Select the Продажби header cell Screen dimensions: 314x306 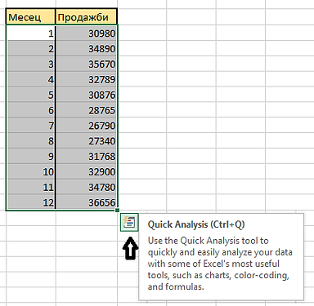[x=87, y=17]
